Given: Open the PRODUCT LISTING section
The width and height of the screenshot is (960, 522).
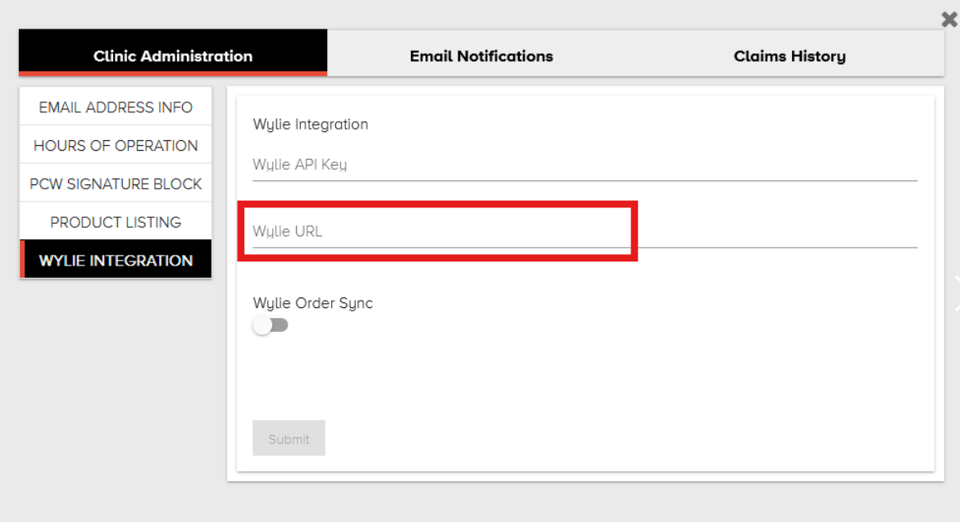Looking at the screenshot, I should [x=116, y=223].
